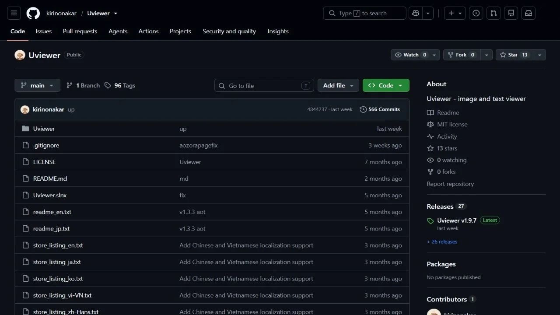Viewport: 560px width, 315px height.
Task: Open the Actions tab
Action: [148, 31]
